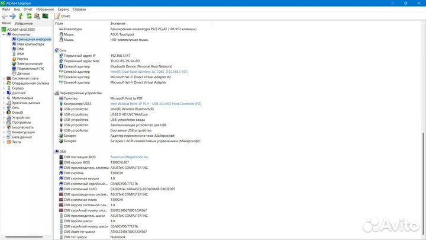Open the American Megatrends Inc. link
The image size is (426, 240).
tap(130, 157)
